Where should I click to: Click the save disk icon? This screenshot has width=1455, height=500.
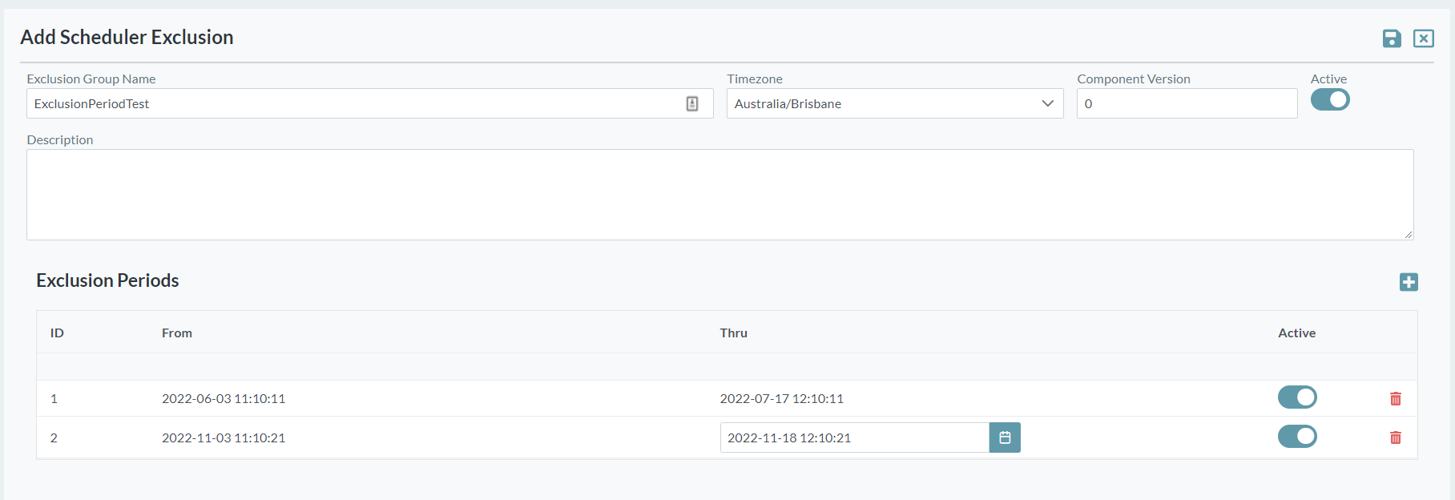coord(1392,38)
